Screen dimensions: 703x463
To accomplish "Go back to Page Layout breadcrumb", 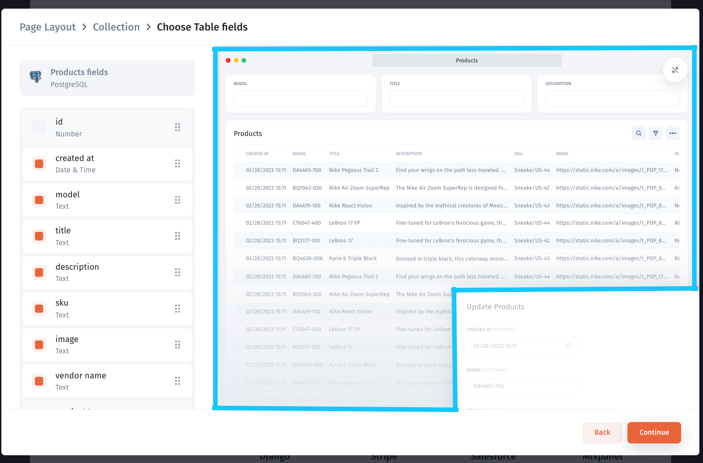I will click(x=48, y=27).
